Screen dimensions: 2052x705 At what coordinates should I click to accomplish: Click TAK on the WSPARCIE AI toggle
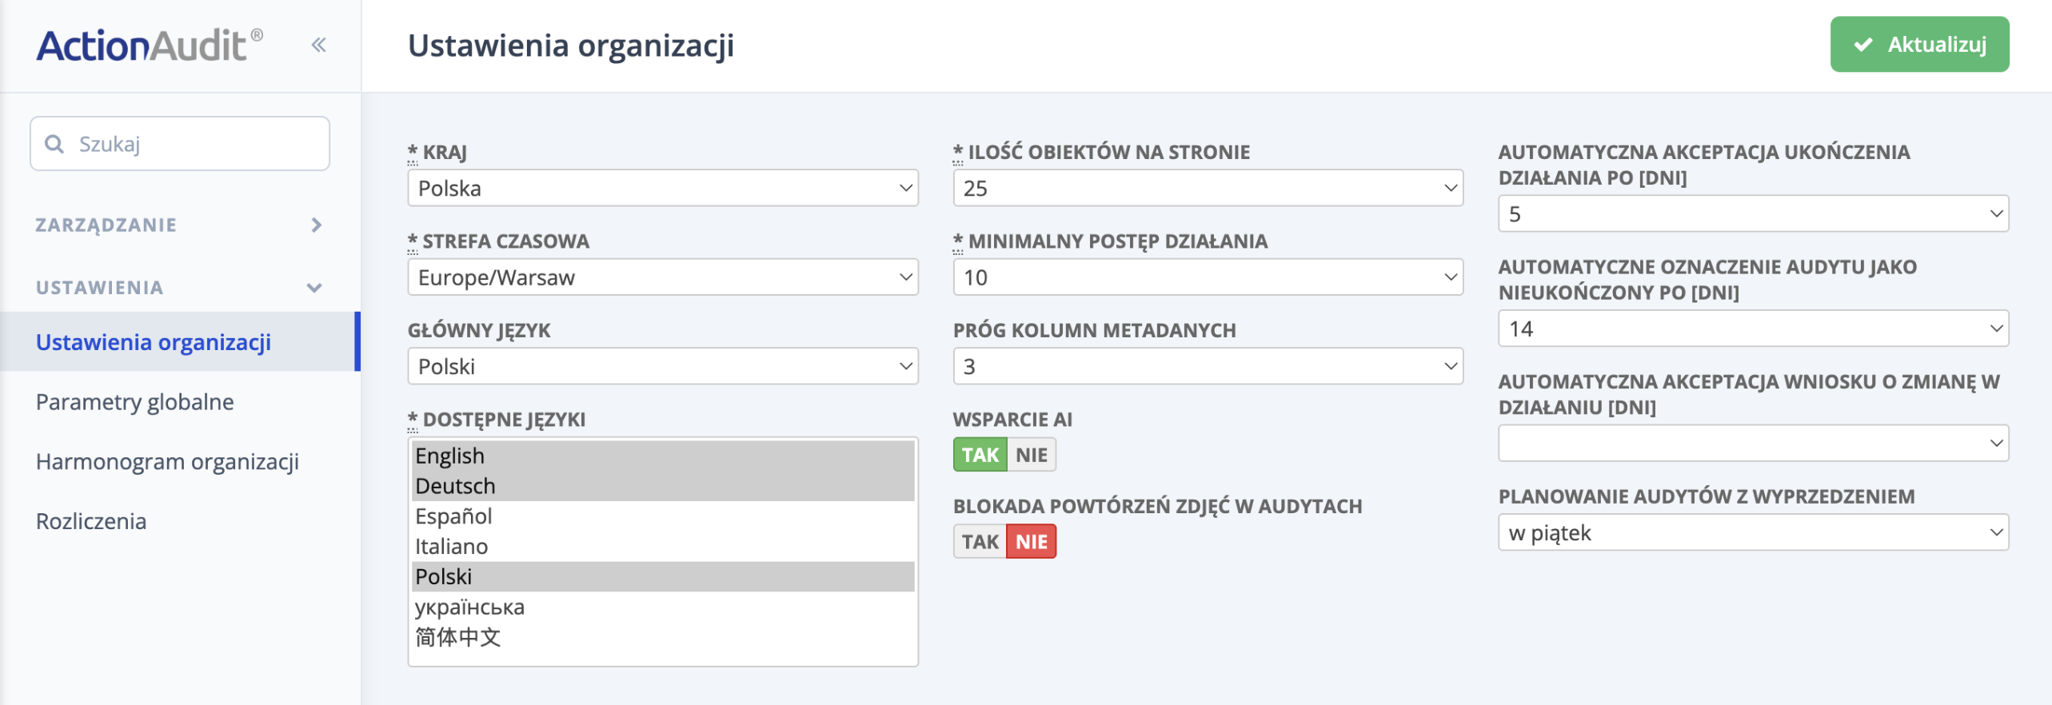980,453
